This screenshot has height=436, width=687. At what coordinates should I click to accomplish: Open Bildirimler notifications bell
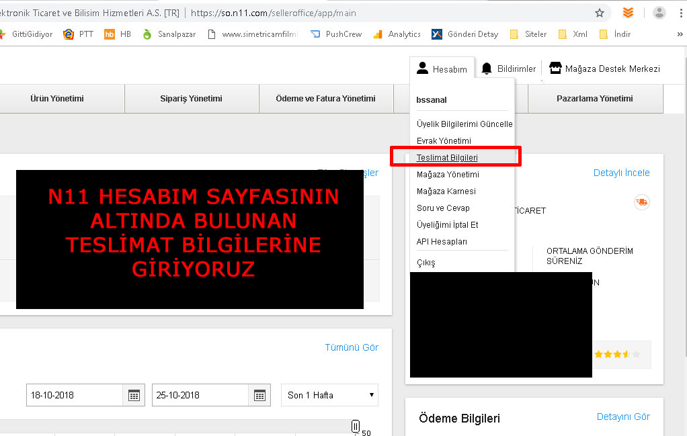tap(486, 69)
